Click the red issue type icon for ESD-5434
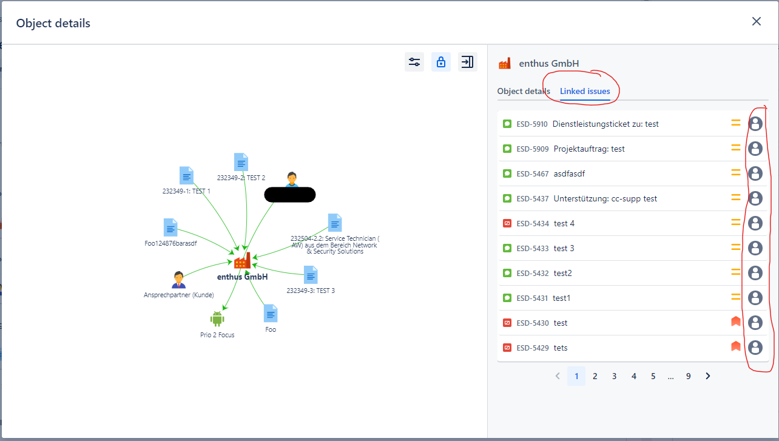This screenshot has height=441, width=779. point(508,223)
